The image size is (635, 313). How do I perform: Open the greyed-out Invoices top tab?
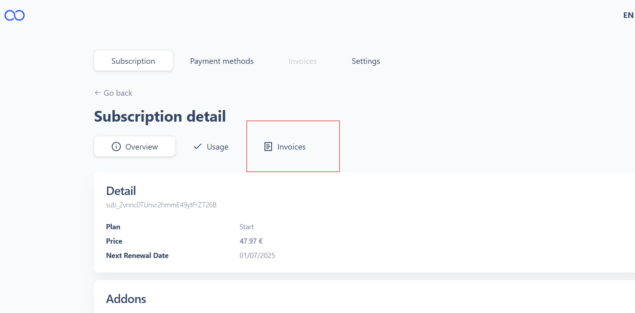pyautogui.click(x=303, y=61)
